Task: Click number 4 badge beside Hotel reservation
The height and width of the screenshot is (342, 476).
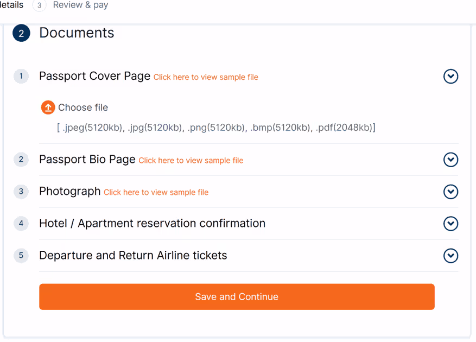Action: (x=21, y=223)
